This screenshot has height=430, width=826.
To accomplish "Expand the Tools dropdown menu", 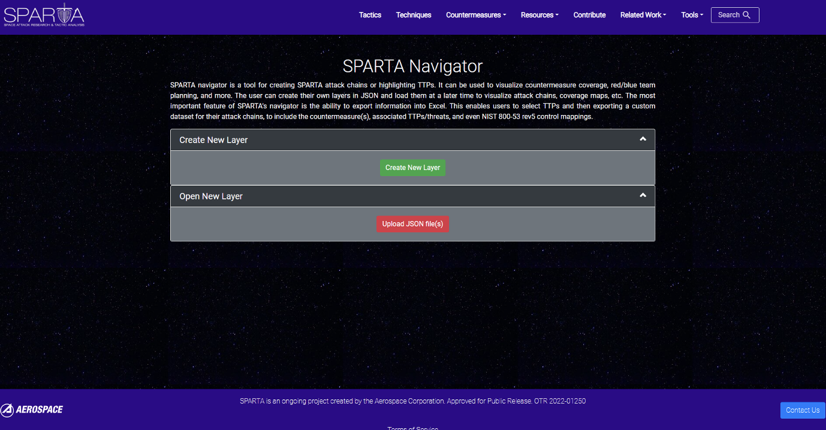I will 692,15.
